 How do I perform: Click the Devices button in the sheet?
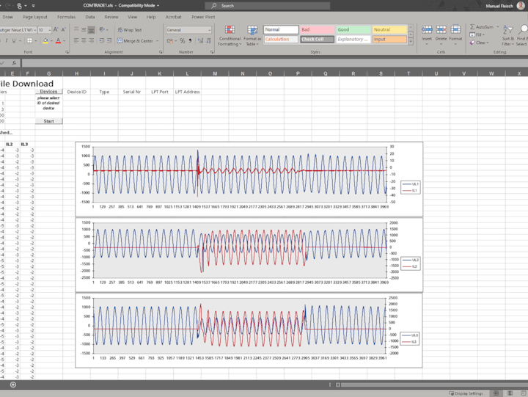pyautogui.click(x=48, y=92)
